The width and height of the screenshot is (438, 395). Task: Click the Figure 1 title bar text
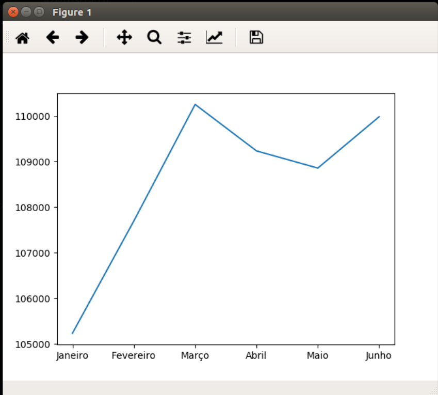coord(72,12)
